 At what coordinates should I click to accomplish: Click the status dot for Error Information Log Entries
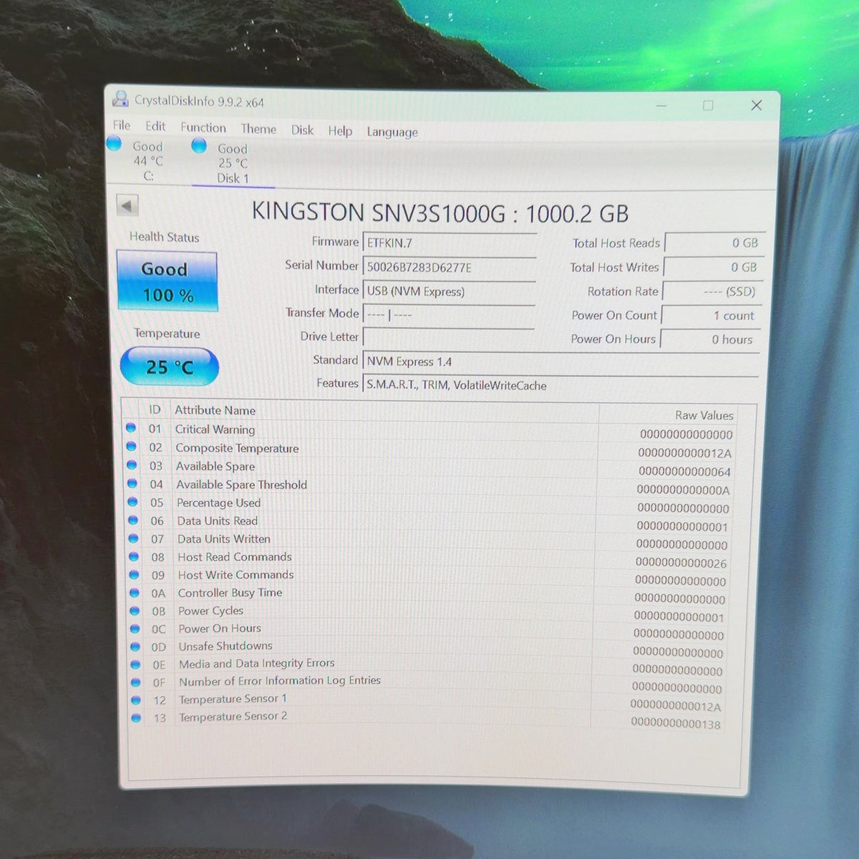[x=136, y=682]
